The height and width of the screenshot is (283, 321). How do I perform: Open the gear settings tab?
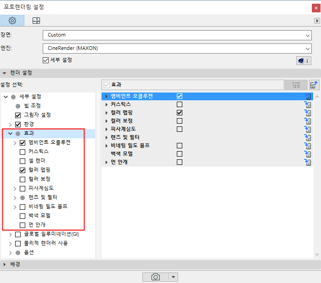coord(12,21)
